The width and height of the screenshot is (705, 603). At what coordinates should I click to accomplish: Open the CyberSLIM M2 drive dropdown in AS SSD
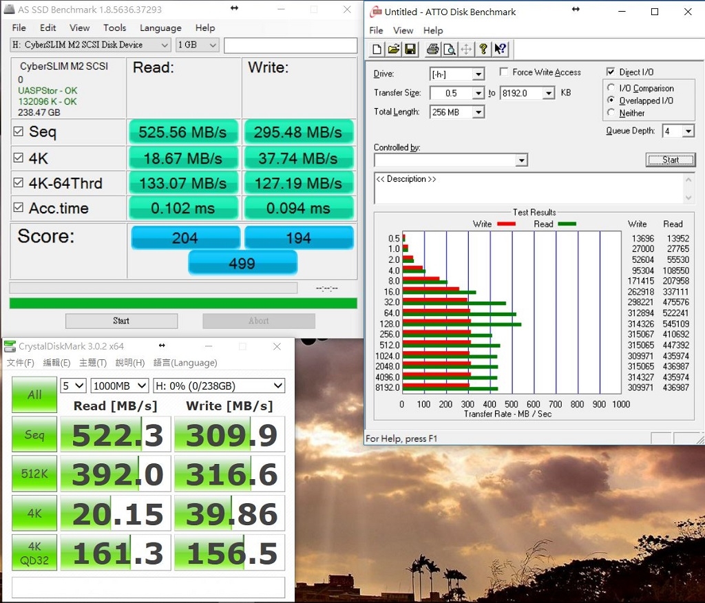tap(90, 45)
